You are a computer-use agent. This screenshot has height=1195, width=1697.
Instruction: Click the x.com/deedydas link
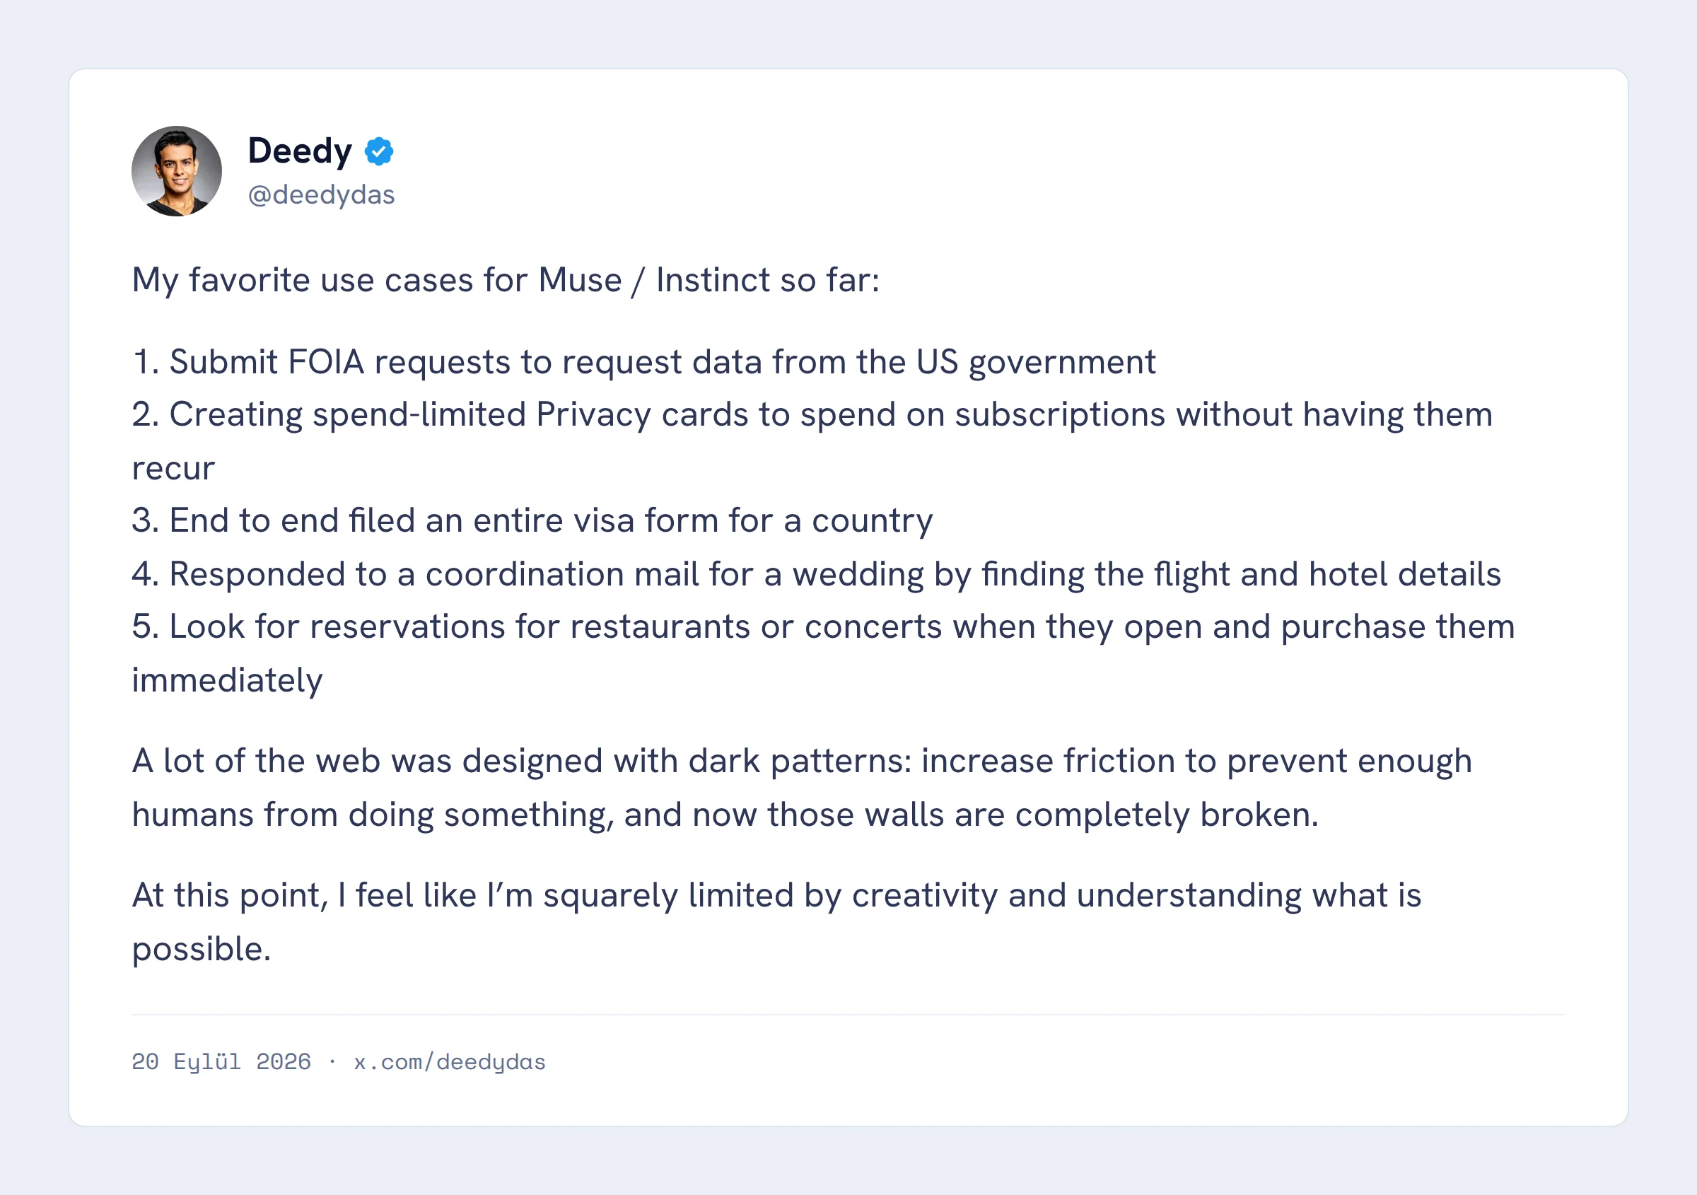[450, 1062]
